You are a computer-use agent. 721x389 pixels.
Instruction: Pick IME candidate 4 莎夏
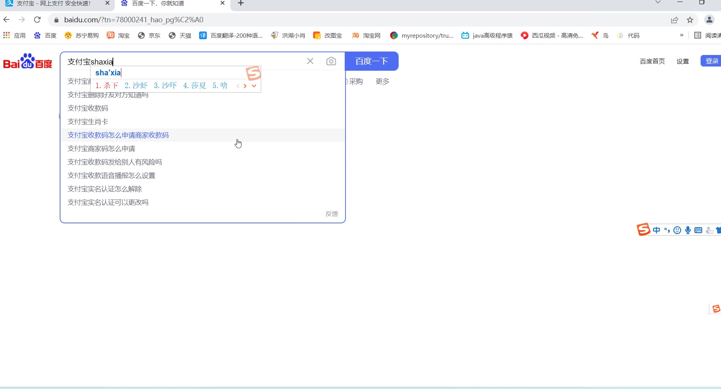point(195,86)
